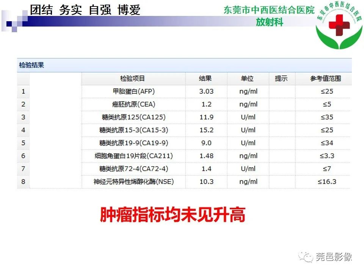Click the 甲胎蛋白(AFP) test name
Viewport: 364px width, 273px height.
(134, 91)
